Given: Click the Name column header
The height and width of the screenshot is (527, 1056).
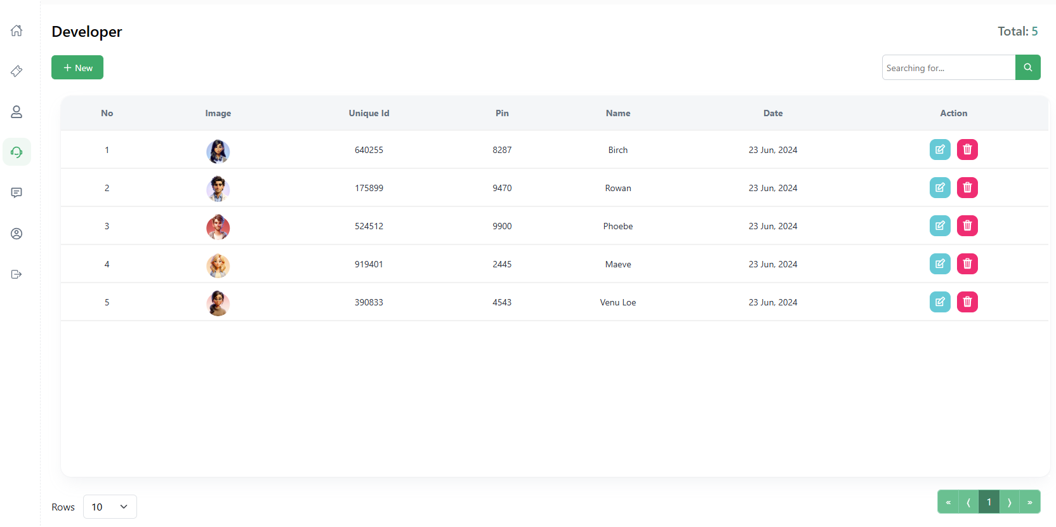Looking at the screenshot, I should pyautogui.click(x=617, y=113).
